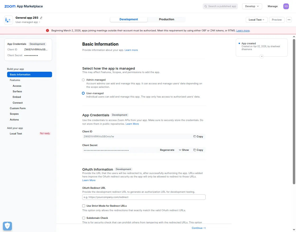Open the Local Test dropdown at top
Screen dimensions: 296x232
coord(257,20)
